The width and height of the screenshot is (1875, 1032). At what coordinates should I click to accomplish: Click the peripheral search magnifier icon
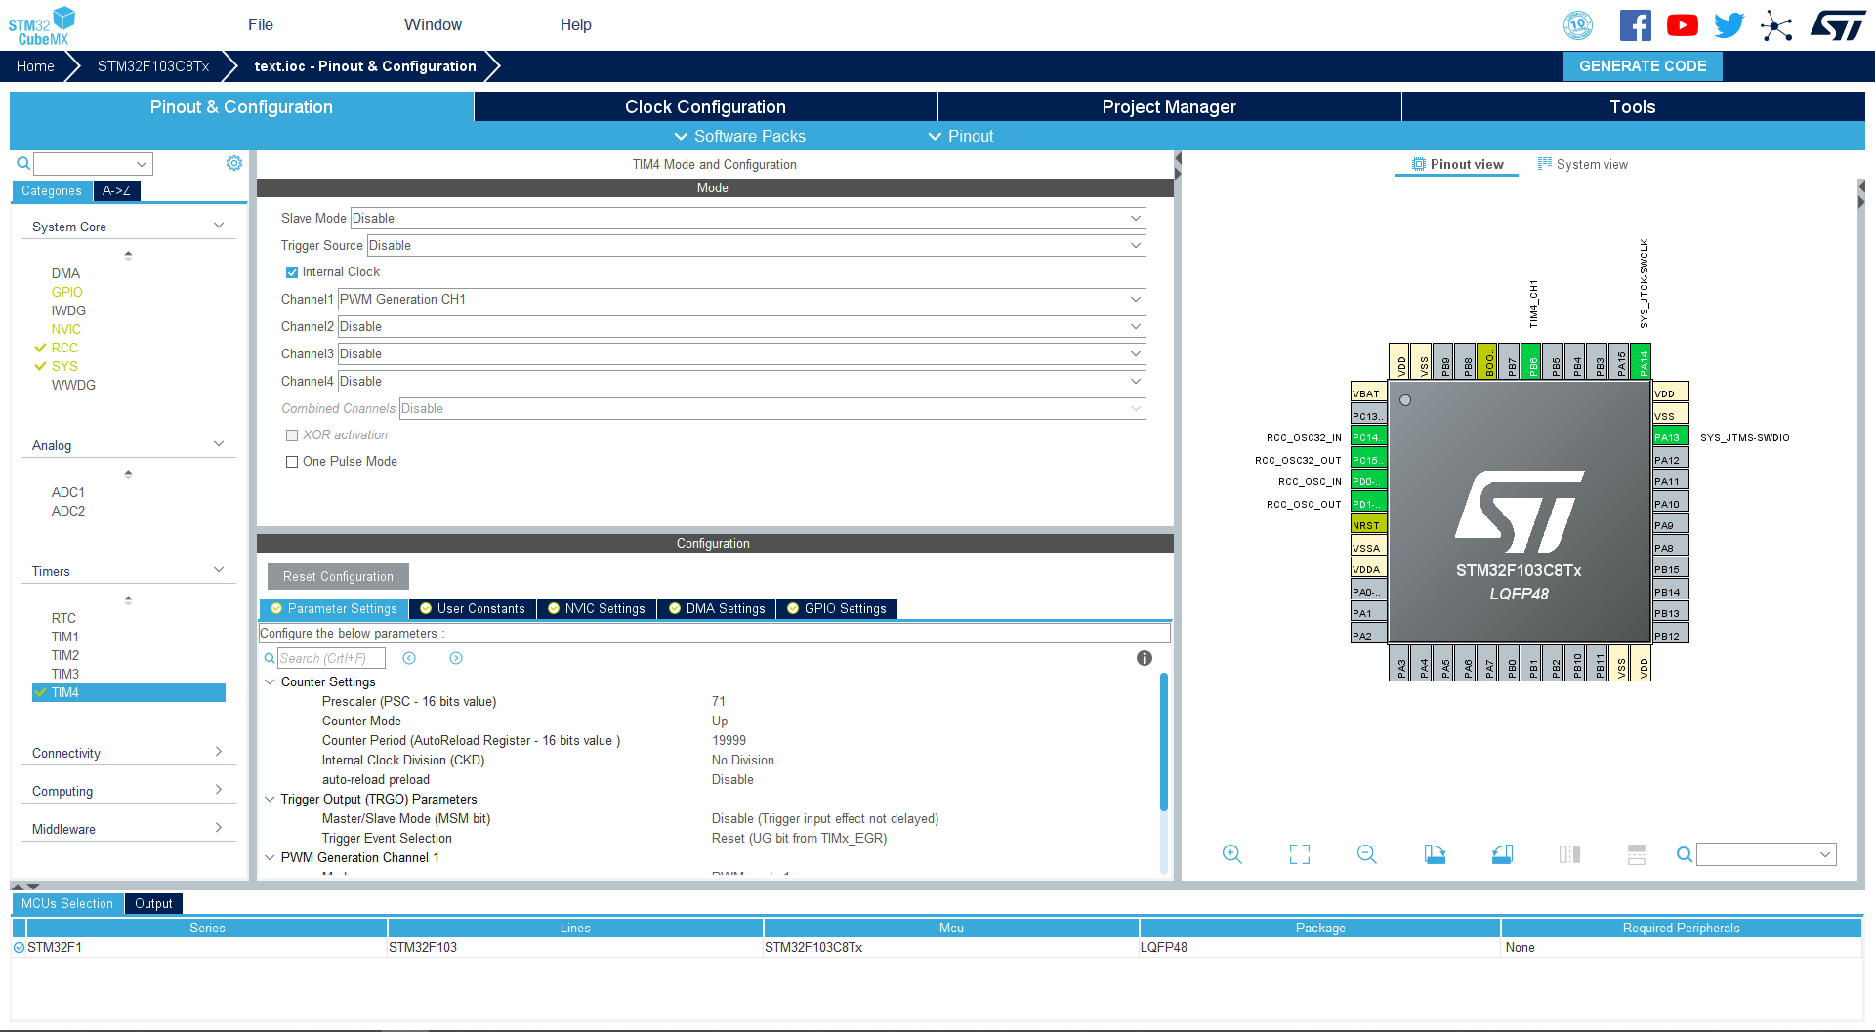[x=23, y=163]
